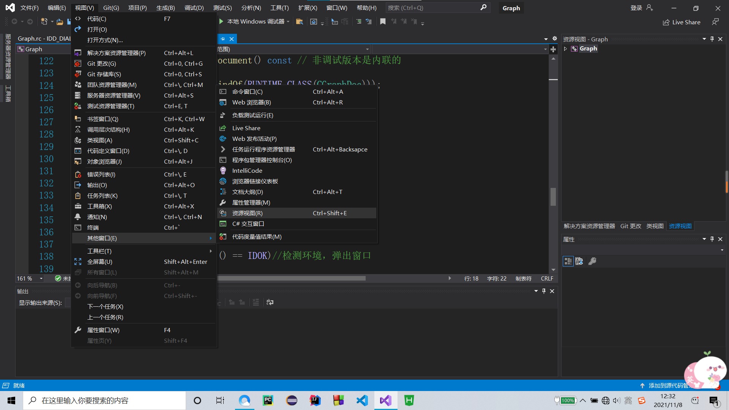
Task: Choose 错误列表(I) menu entry
Action: [101, 174]
